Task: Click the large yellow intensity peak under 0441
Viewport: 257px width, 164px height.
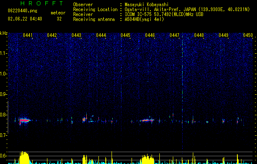Action: pyautogui.click(x=24, y=157)
